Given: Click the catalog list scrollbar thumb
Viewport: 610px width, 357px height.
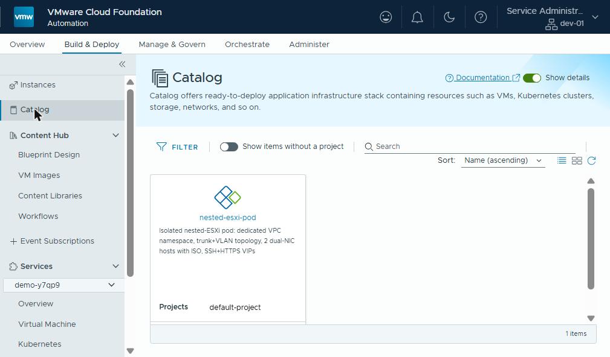Looking at the screenshot, I should pyautogui.click(x=591, y=239).
